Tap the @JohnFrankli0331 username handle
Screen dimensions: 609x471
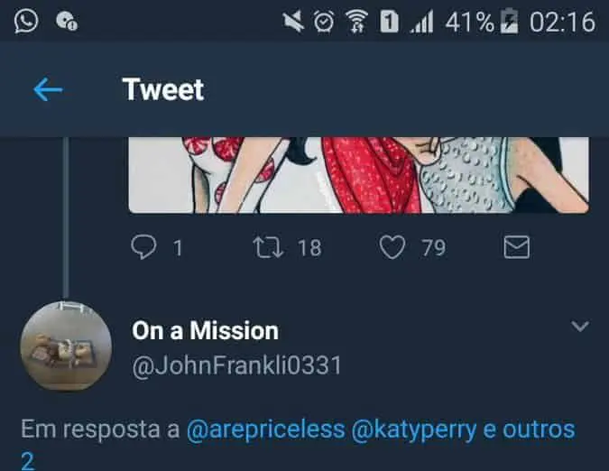click(x=236, y=365)
